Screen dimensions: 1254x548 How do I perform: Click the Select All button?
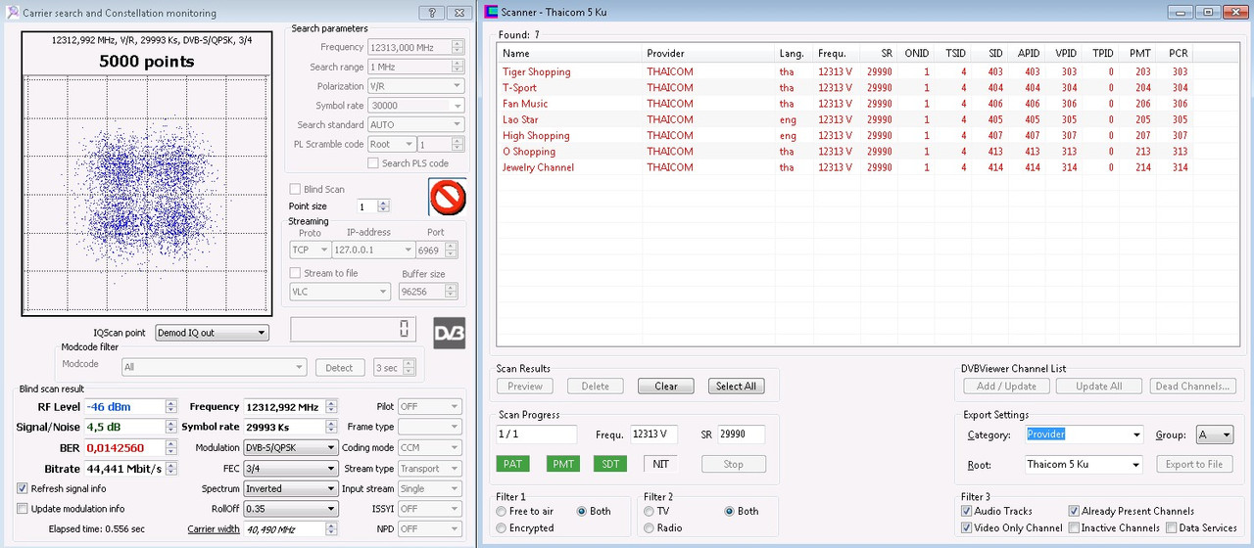coord(736,386)
